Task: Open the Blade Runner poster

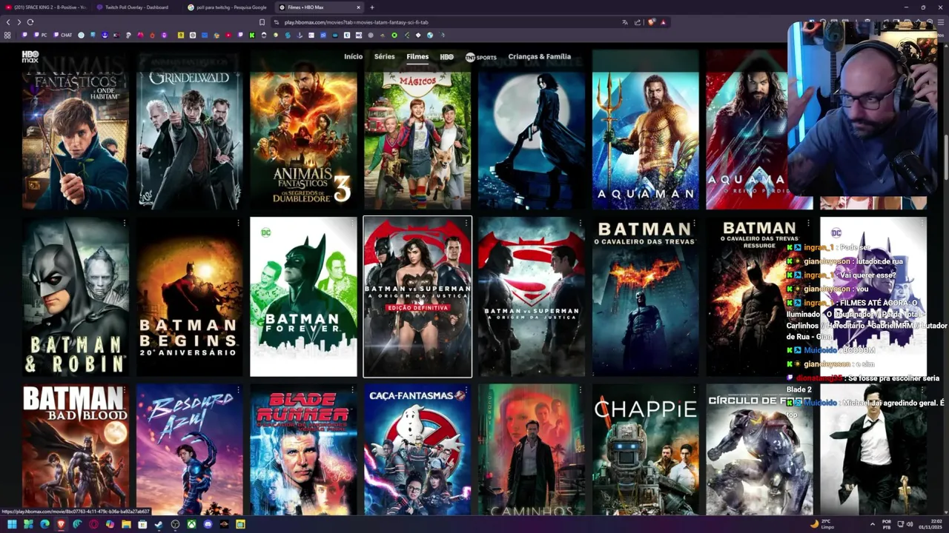Action: pyautogui.click(x=303, y=449)
